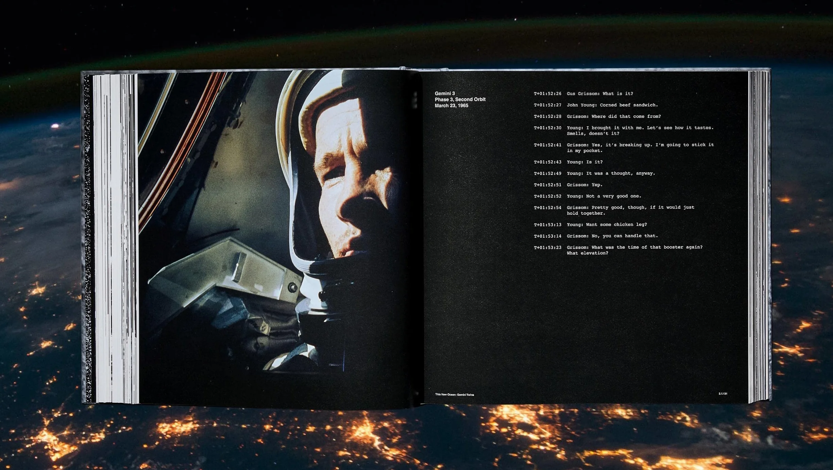Click timestamp T+01:52:52
This screenshot has height=470, width=833.
(x=547, y=196)
